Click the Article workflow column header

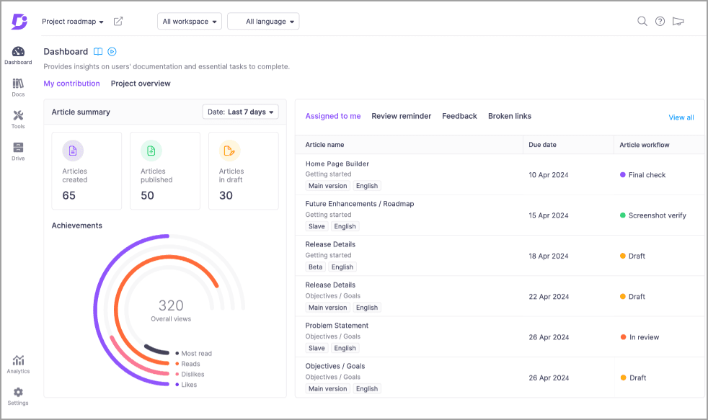coord(645,145)
